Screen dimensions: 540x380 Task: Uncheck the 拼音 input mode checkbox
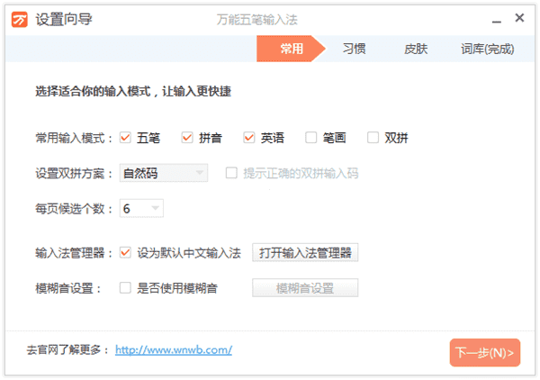(187, 138)
